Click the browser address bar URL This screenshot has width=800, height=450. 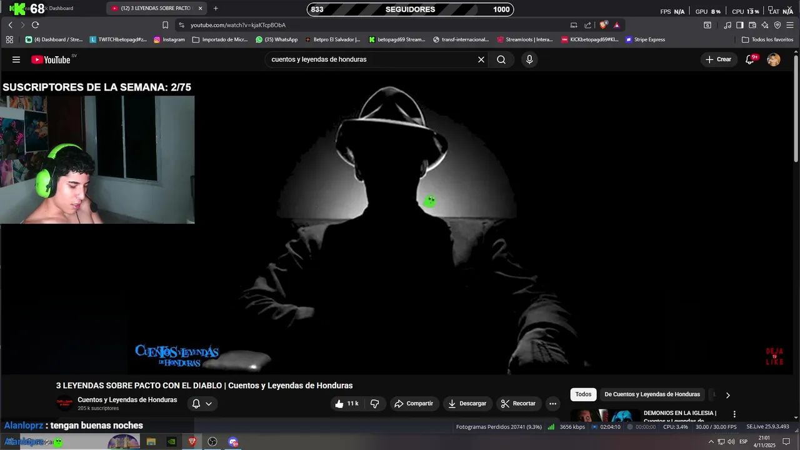click(x=238, y=25)
